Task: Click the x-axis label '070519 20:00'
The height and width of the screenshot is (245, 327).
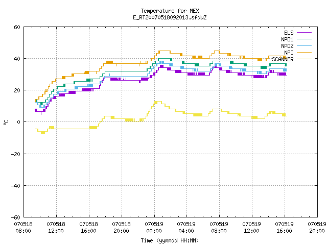Action: click(x=317, y=228)
